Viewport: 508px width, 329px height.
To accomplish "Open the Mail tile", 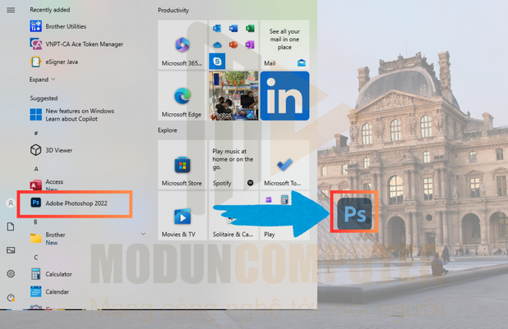I will (x=284, y=47).
